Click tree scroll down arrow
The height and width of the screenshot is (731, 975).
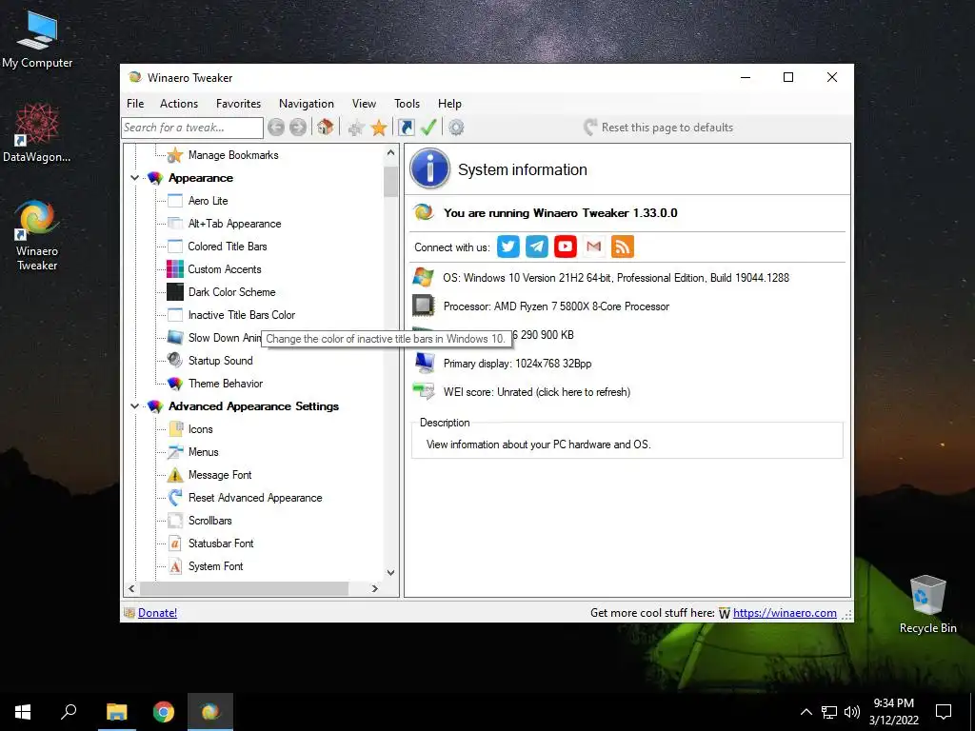390,572
